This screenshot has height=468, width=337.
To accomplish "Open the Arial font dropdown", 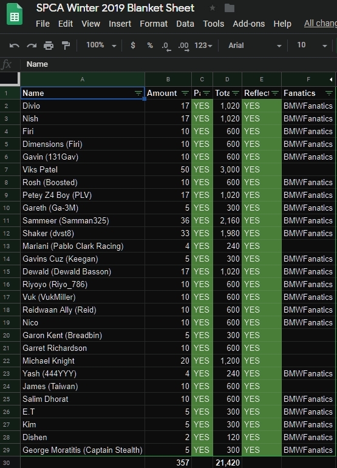I will coord(254,46).
